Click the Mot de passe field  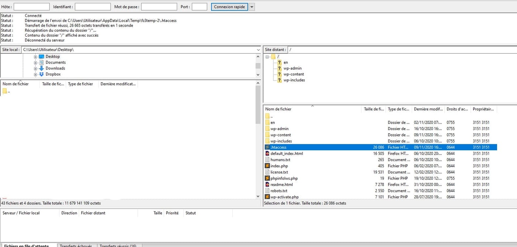pyautogui.click(x=159, y=7)
